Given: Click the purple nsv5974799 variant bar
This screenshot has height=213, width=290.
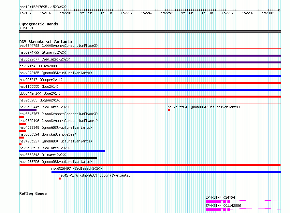Looking at the screenshot, I should (150, 56).
